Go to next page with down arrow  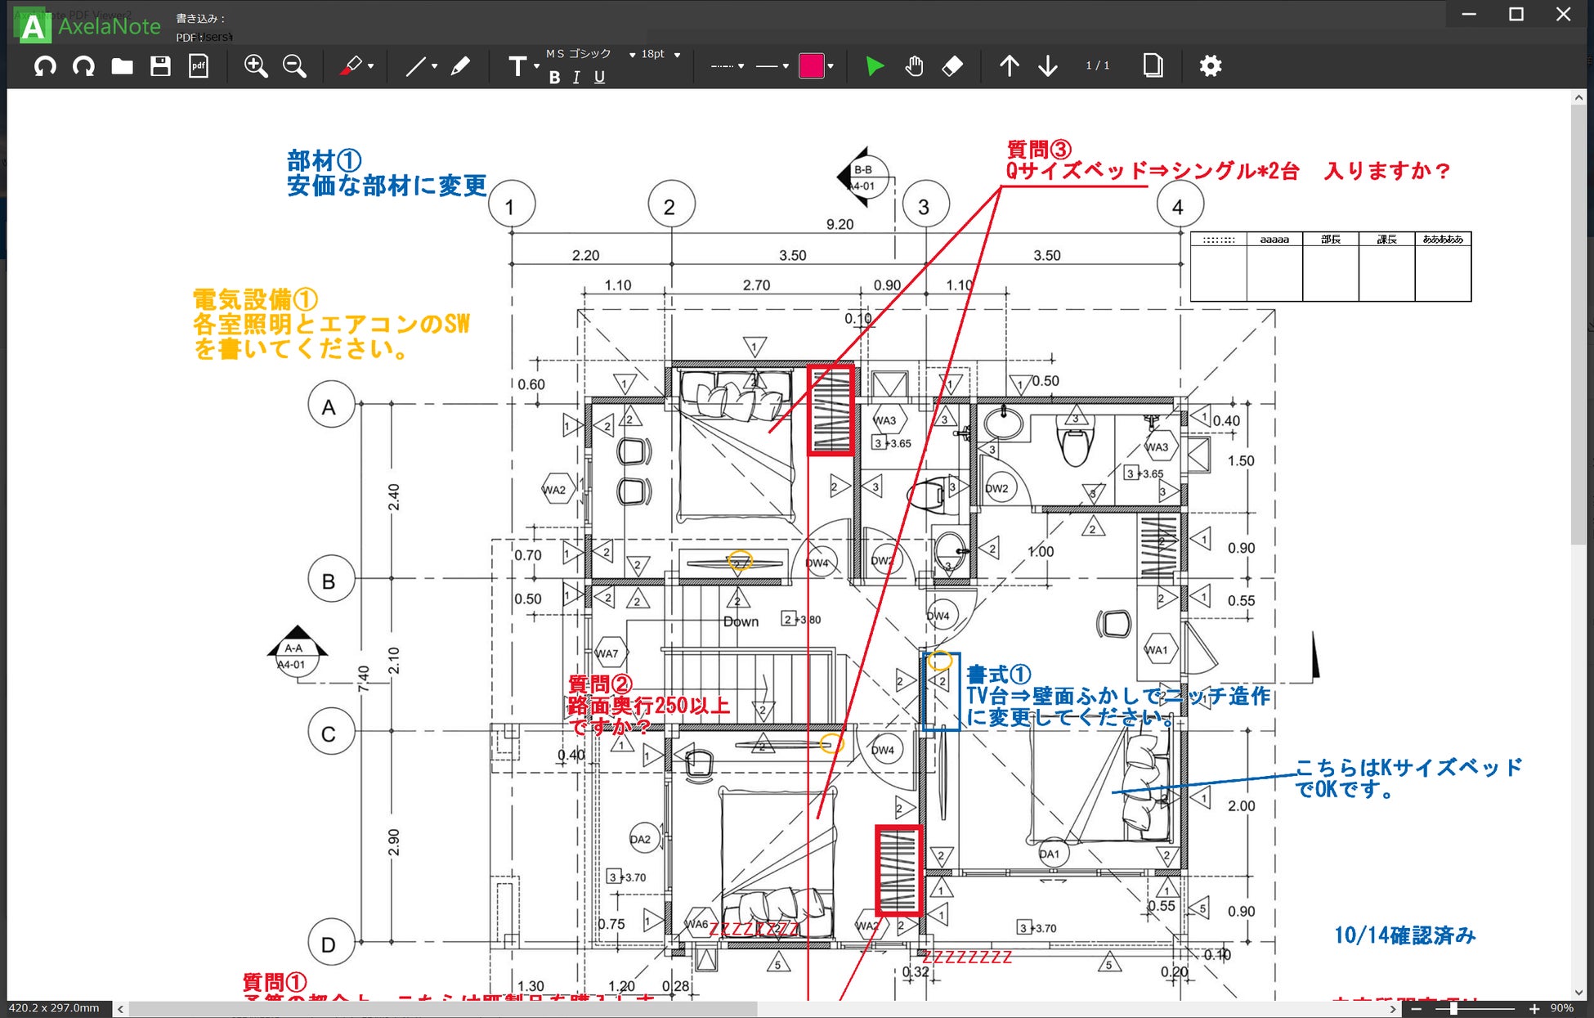click(x=1047, y=66)
